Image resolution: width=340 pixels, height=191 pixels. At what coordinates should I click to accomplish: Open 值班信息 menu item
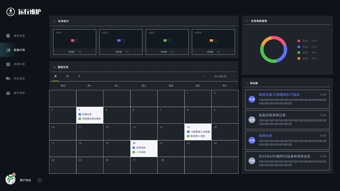(19, 36)
